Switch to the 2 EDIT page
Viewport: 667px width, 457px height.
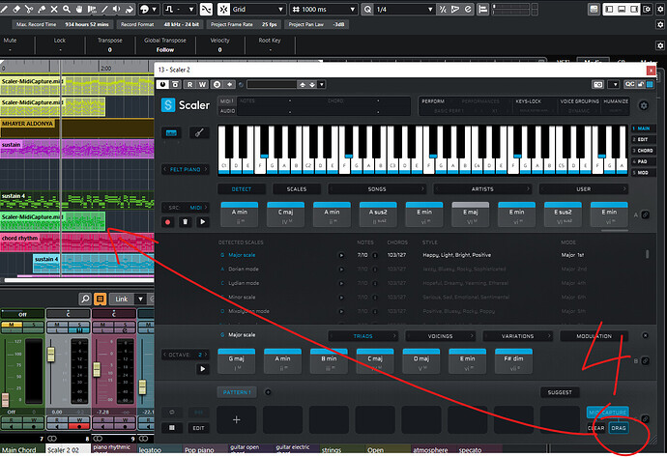click(643, 139)
